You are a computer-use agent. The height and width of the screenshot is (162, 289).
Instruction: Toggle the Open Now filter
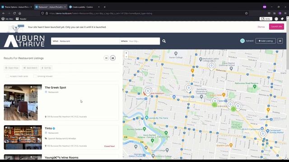click(12, 68)
